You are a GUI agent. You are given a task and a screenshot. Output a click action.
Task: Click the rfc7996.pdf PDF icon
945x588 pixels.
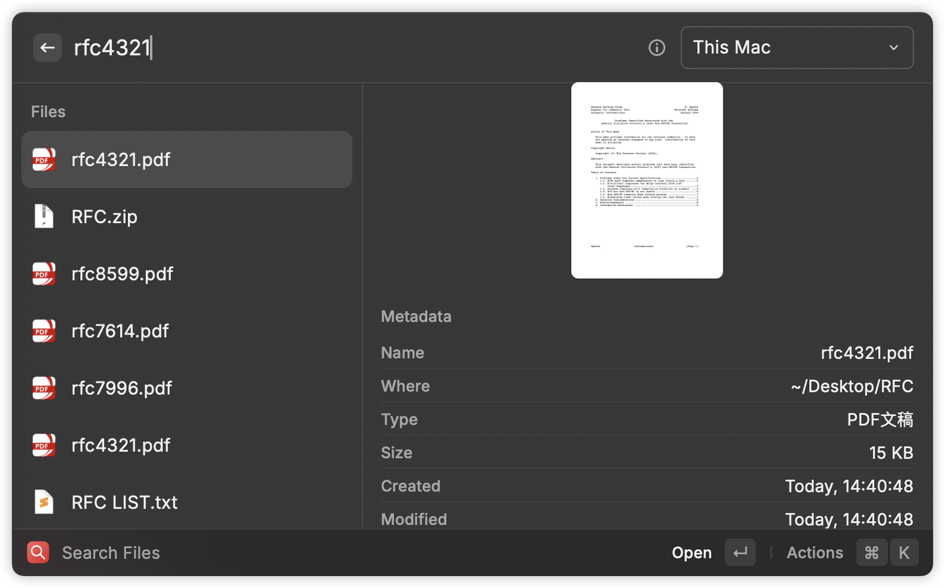pyautogui.click(x=43, y=388)
